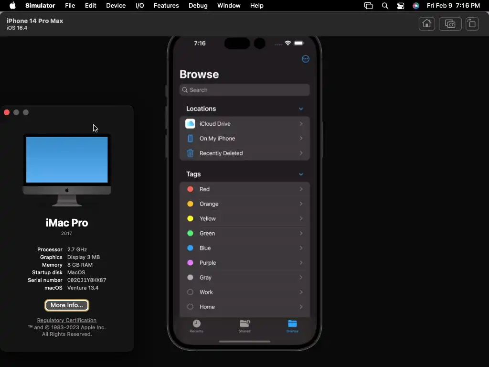Open the I/O menu
Screen dimensions: 489x367
click(x=140, y=6)
